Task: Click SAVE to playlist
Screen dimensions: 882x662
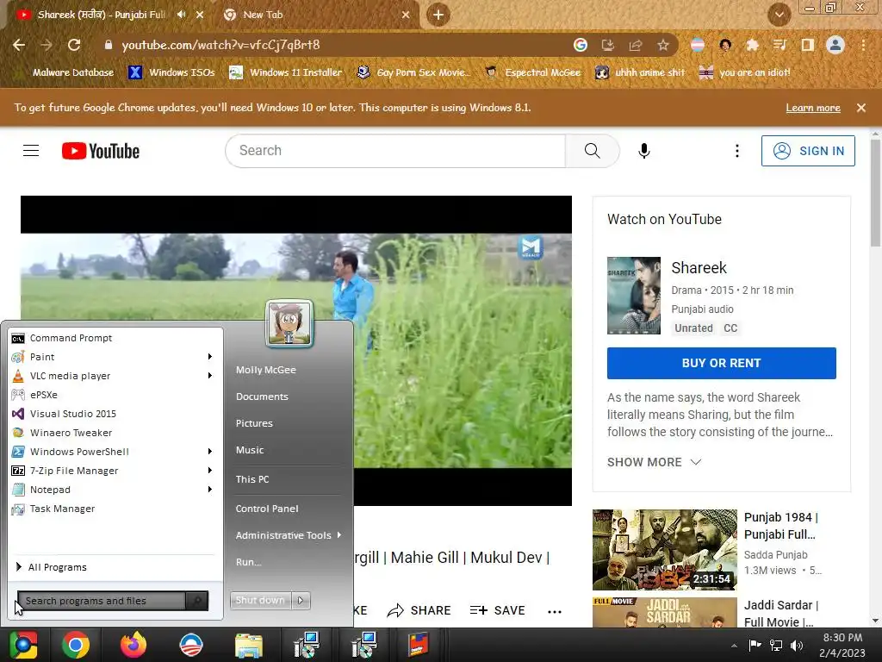Action: coord(497,611)
